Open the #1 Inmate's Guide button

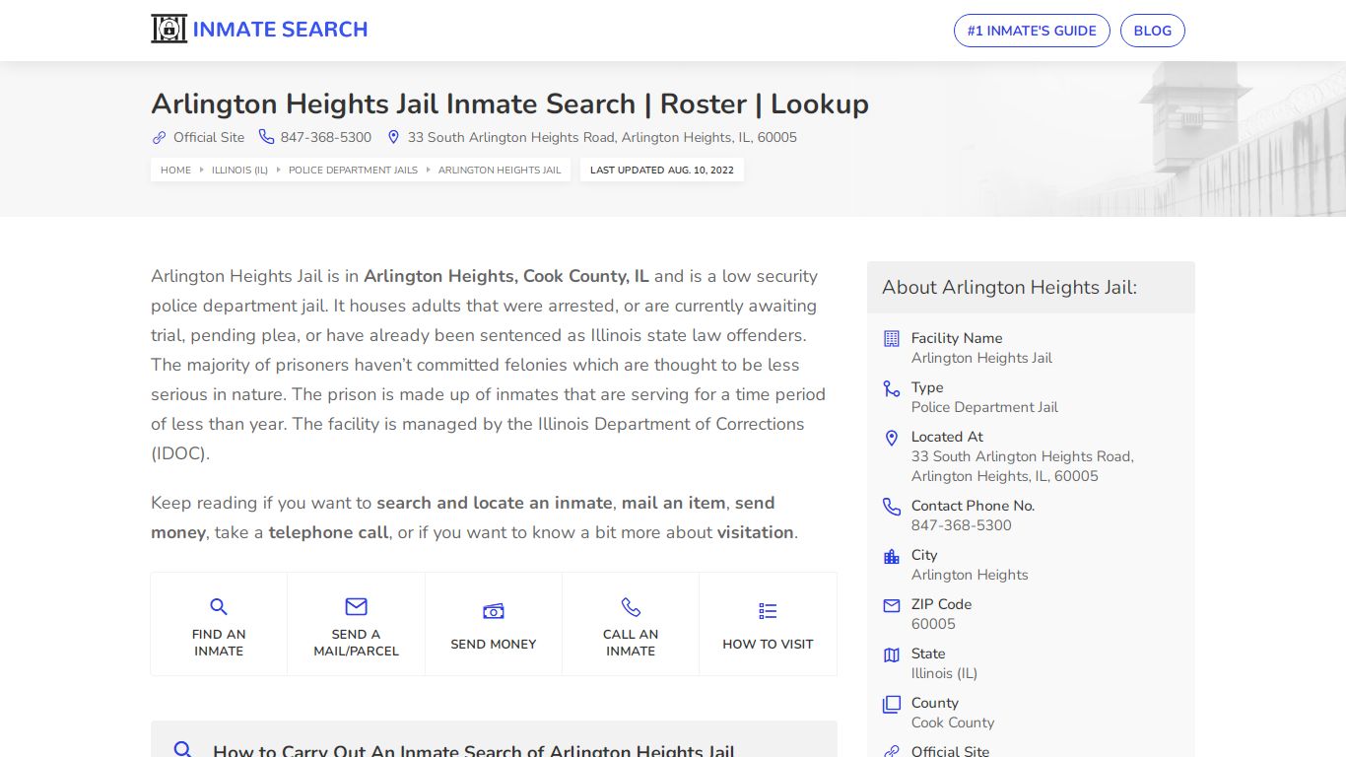pos(1032,31)
